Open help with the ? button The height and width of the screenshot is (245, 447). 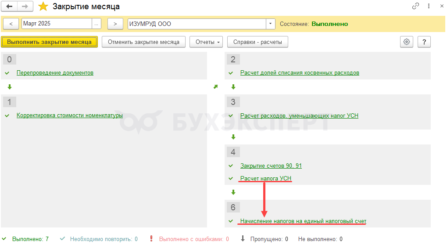tap(424, 42)
